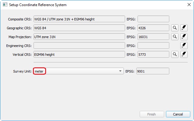Click the Vertical CRS field EGM96 height
194x121 pixels.
(x=79, y=54)
